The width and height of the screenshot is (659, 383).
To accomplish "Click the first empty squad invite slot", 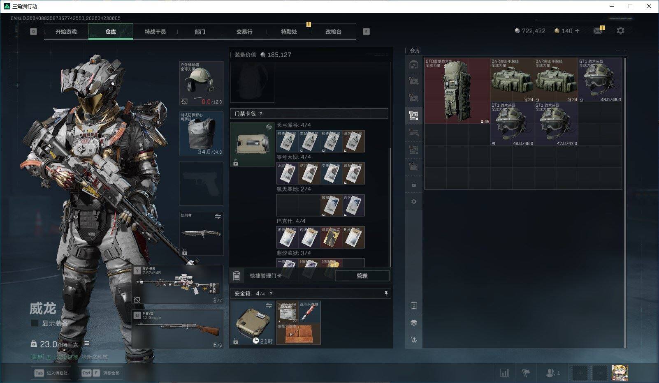I will point(580,373).
